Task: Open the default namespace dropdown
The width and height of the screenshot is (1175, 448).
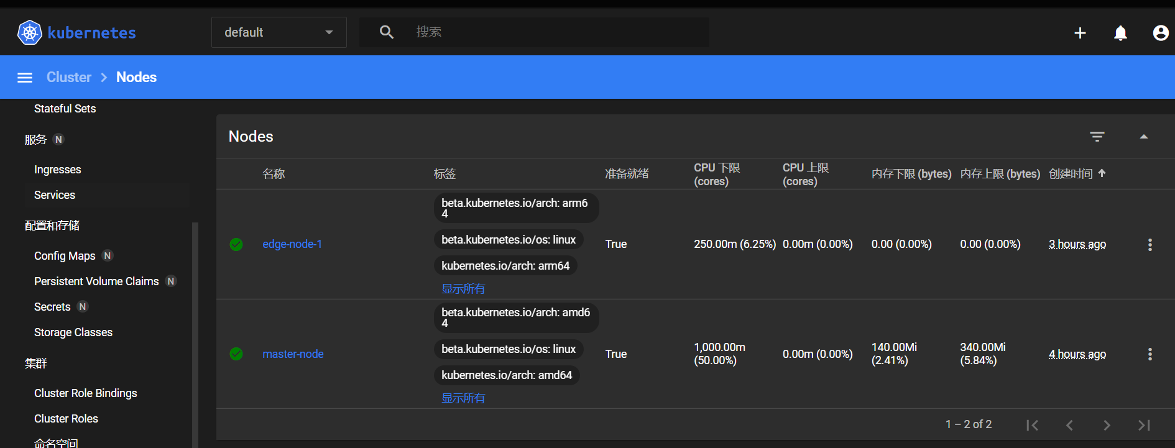Action: click(279, 32)
